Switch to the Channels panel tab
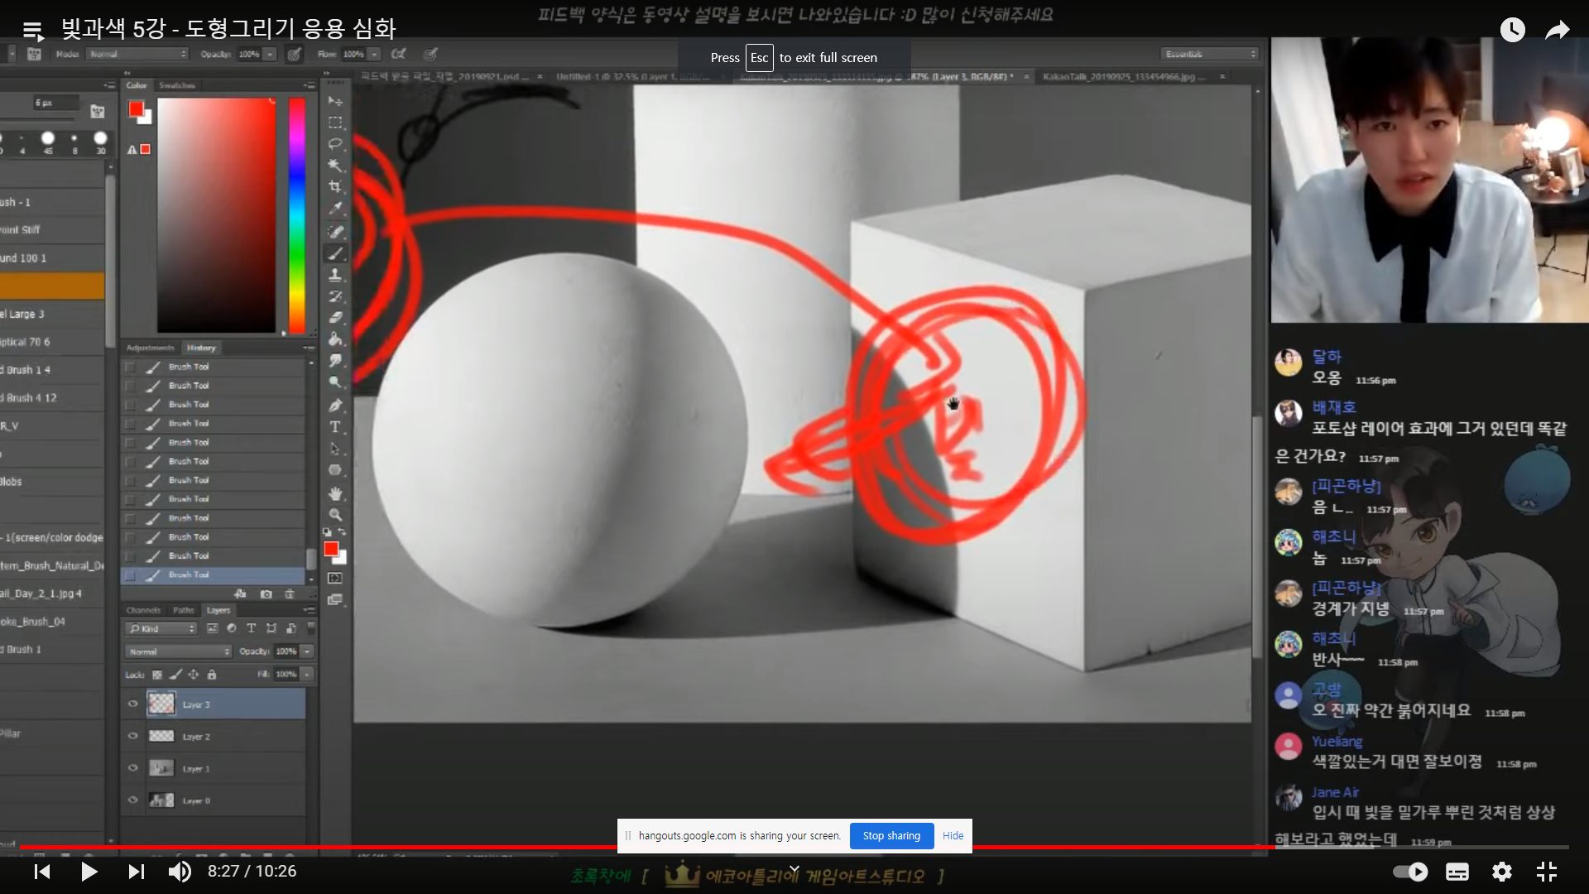This screenshot has height=894, width=1589. point(143,610)
